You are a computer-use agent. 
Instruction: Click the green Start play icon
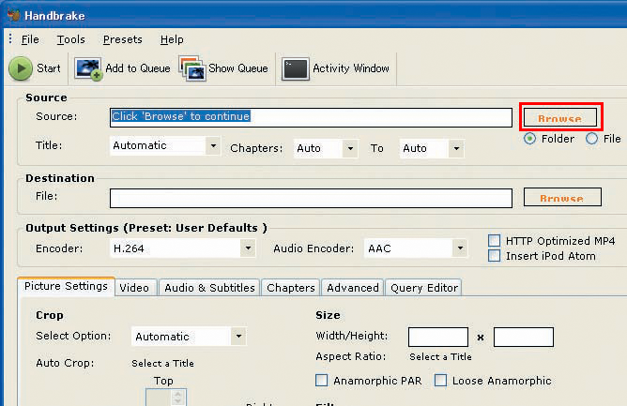[x=21, y=68]
